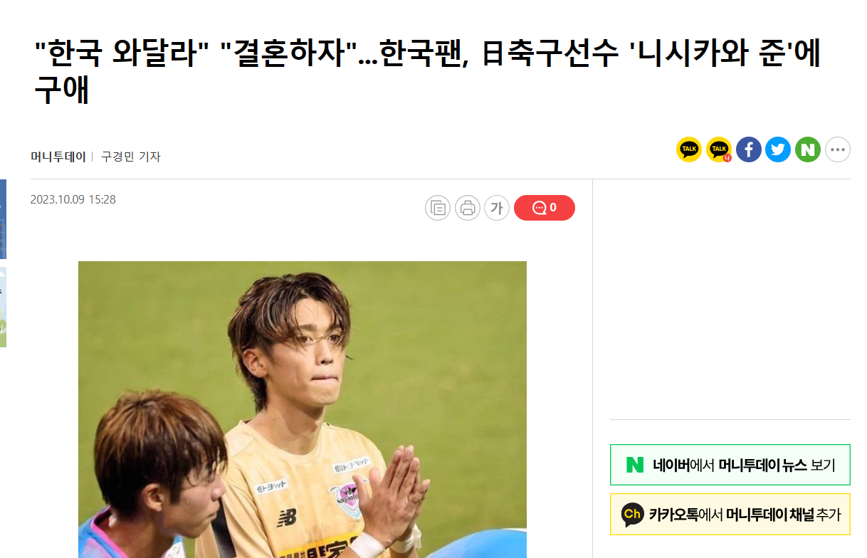This screenshot has height=558, width=867.
Task: Share the article on Twitter
Action: 778,149
